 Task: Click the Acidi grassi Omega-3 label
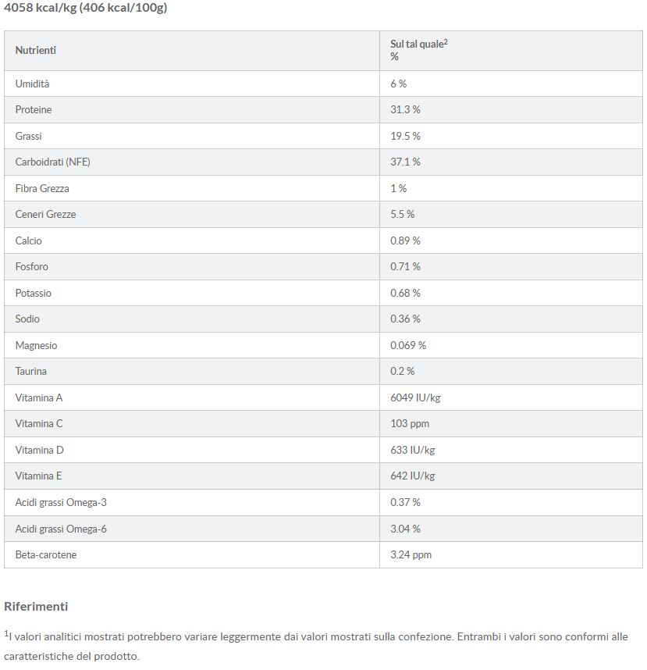pos(61,503)
